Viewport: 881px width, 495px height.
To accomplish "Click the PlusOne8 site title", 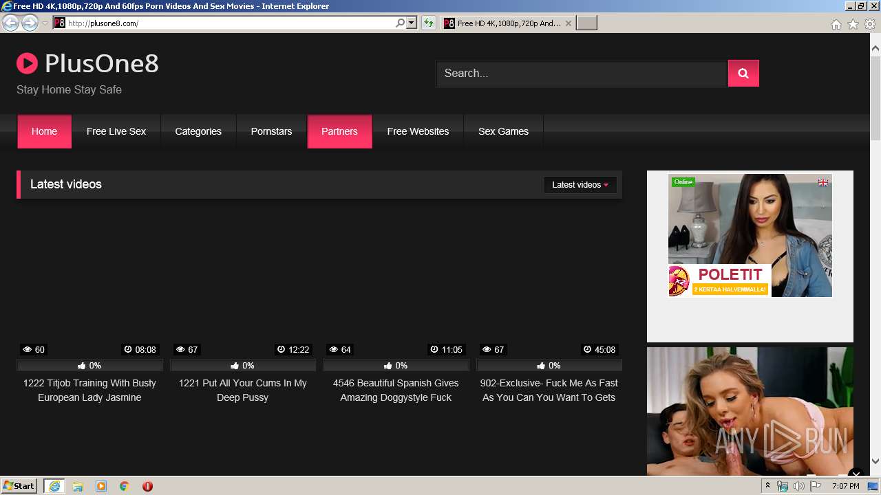I will click(x=102, y=64).
